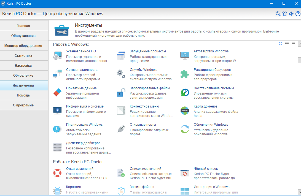This screenshot has width=301, height=196.
Task: Click the search magnifier icon in header
Action: (278, 14)
